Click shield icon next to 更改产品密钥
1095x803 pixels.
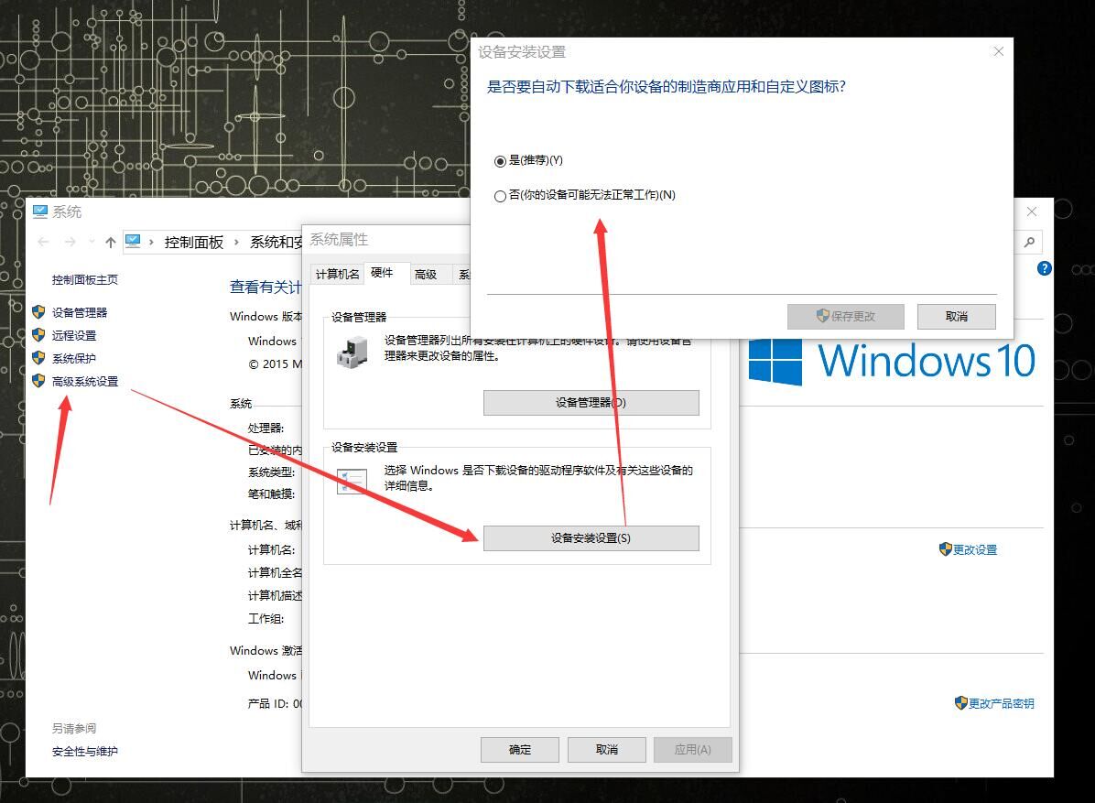[961, 703]
